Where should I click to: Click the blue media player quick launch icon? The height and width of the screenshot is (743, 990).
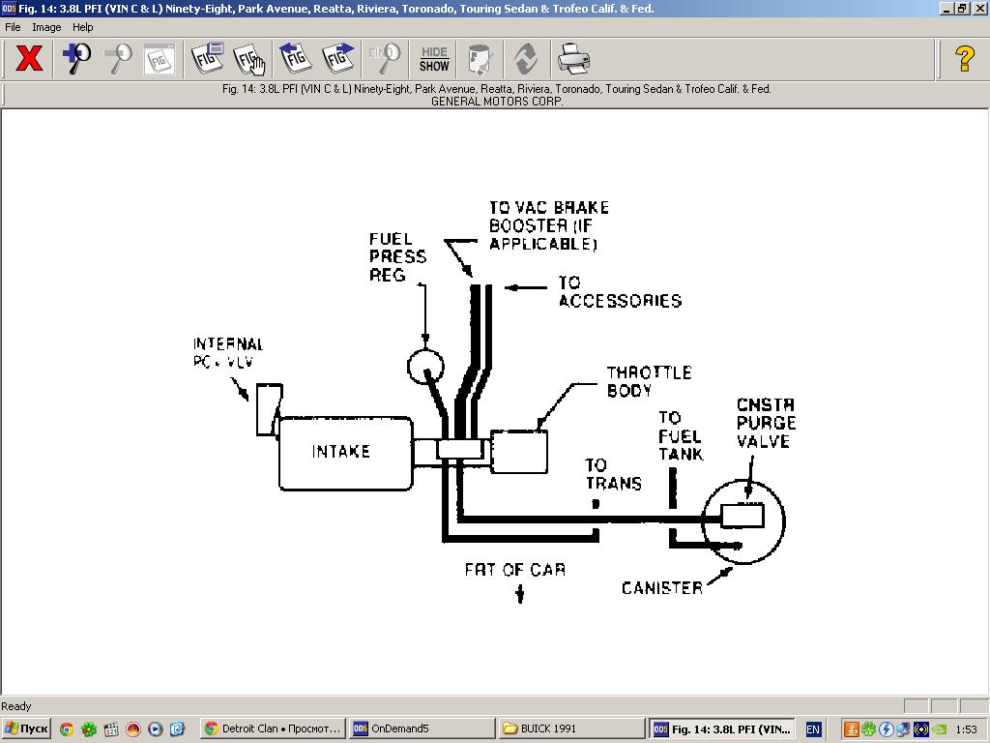(156, 729)
